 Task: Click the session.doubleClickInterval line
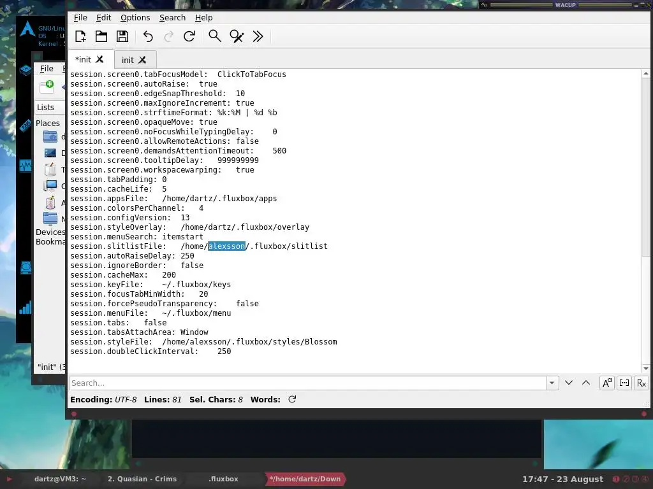(150, 351)
